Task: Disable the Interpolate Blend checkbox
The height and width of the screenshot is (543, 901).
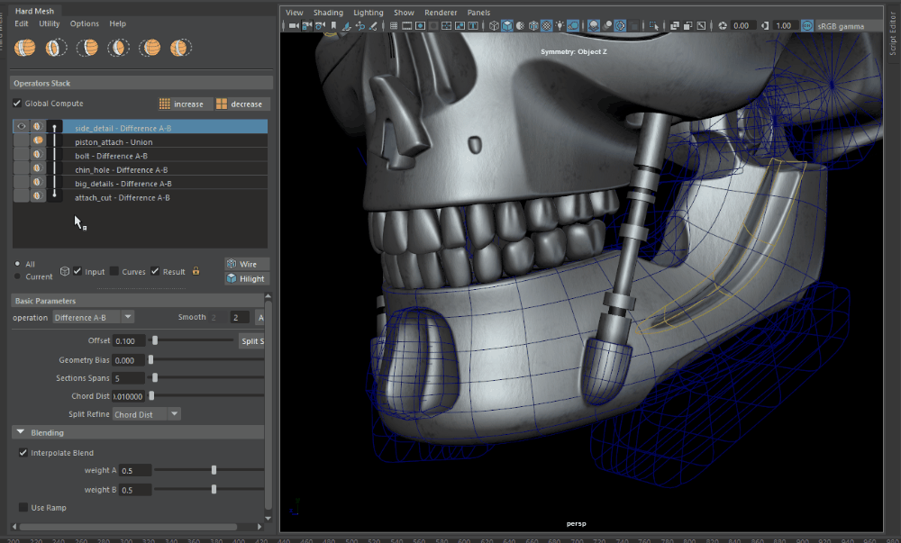Action: coord(23,452)
